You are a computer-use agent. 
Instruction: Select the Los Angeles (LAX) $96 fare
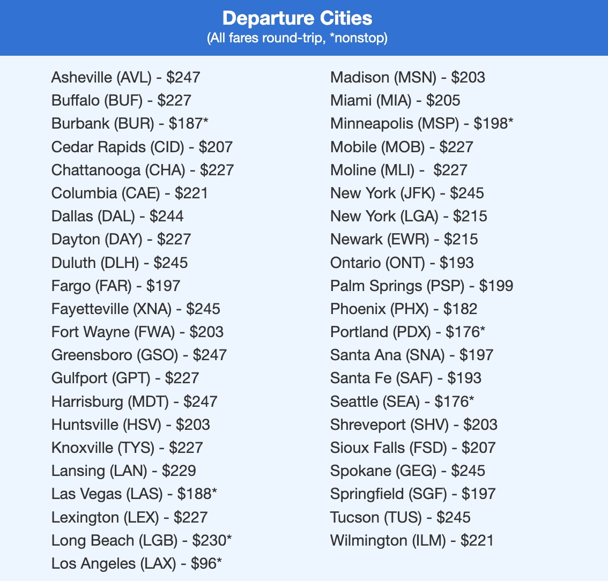[x=137, y=563]
